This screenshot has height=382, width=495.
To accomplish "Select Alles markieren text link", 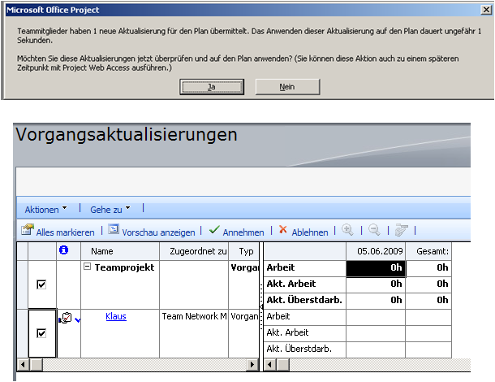I will (x=65, y=232).
